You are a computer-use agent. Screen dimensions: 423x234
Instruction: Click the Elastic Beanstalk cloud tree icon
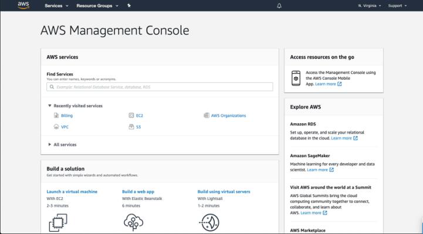[134, 222]
